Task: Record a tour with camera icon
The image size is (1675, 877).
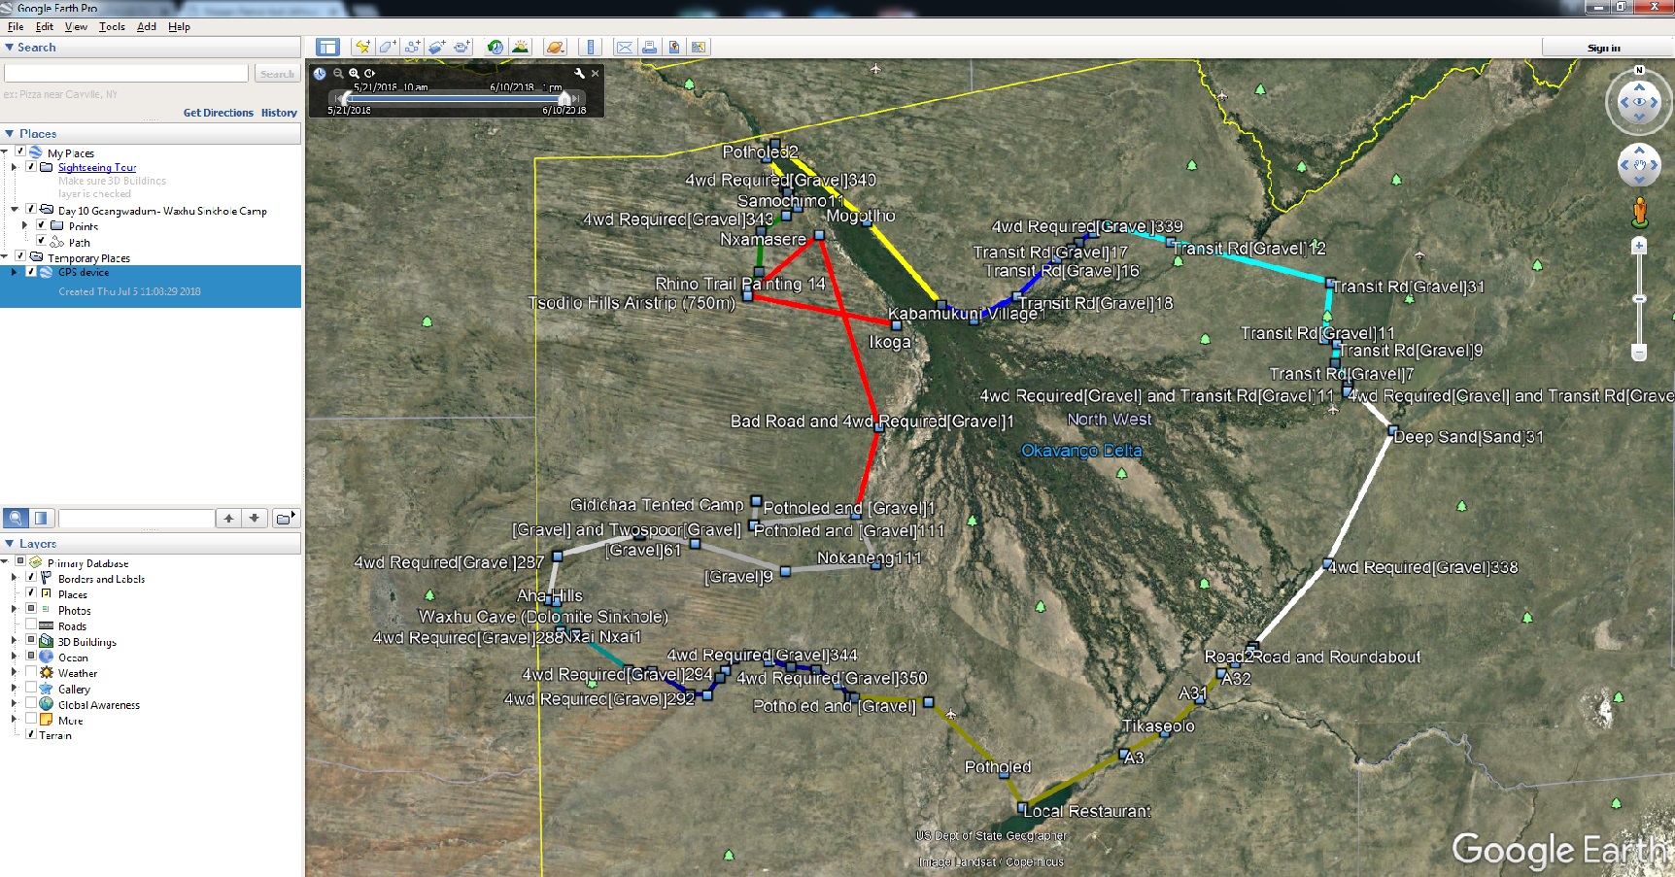Action: click(x=462, y=47)
